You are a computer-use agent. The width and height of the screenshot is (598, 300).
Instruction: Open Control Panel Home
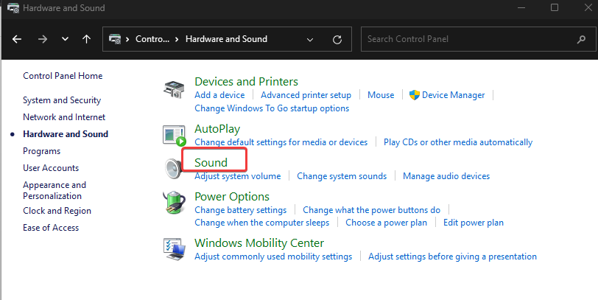tap(63, 76)
